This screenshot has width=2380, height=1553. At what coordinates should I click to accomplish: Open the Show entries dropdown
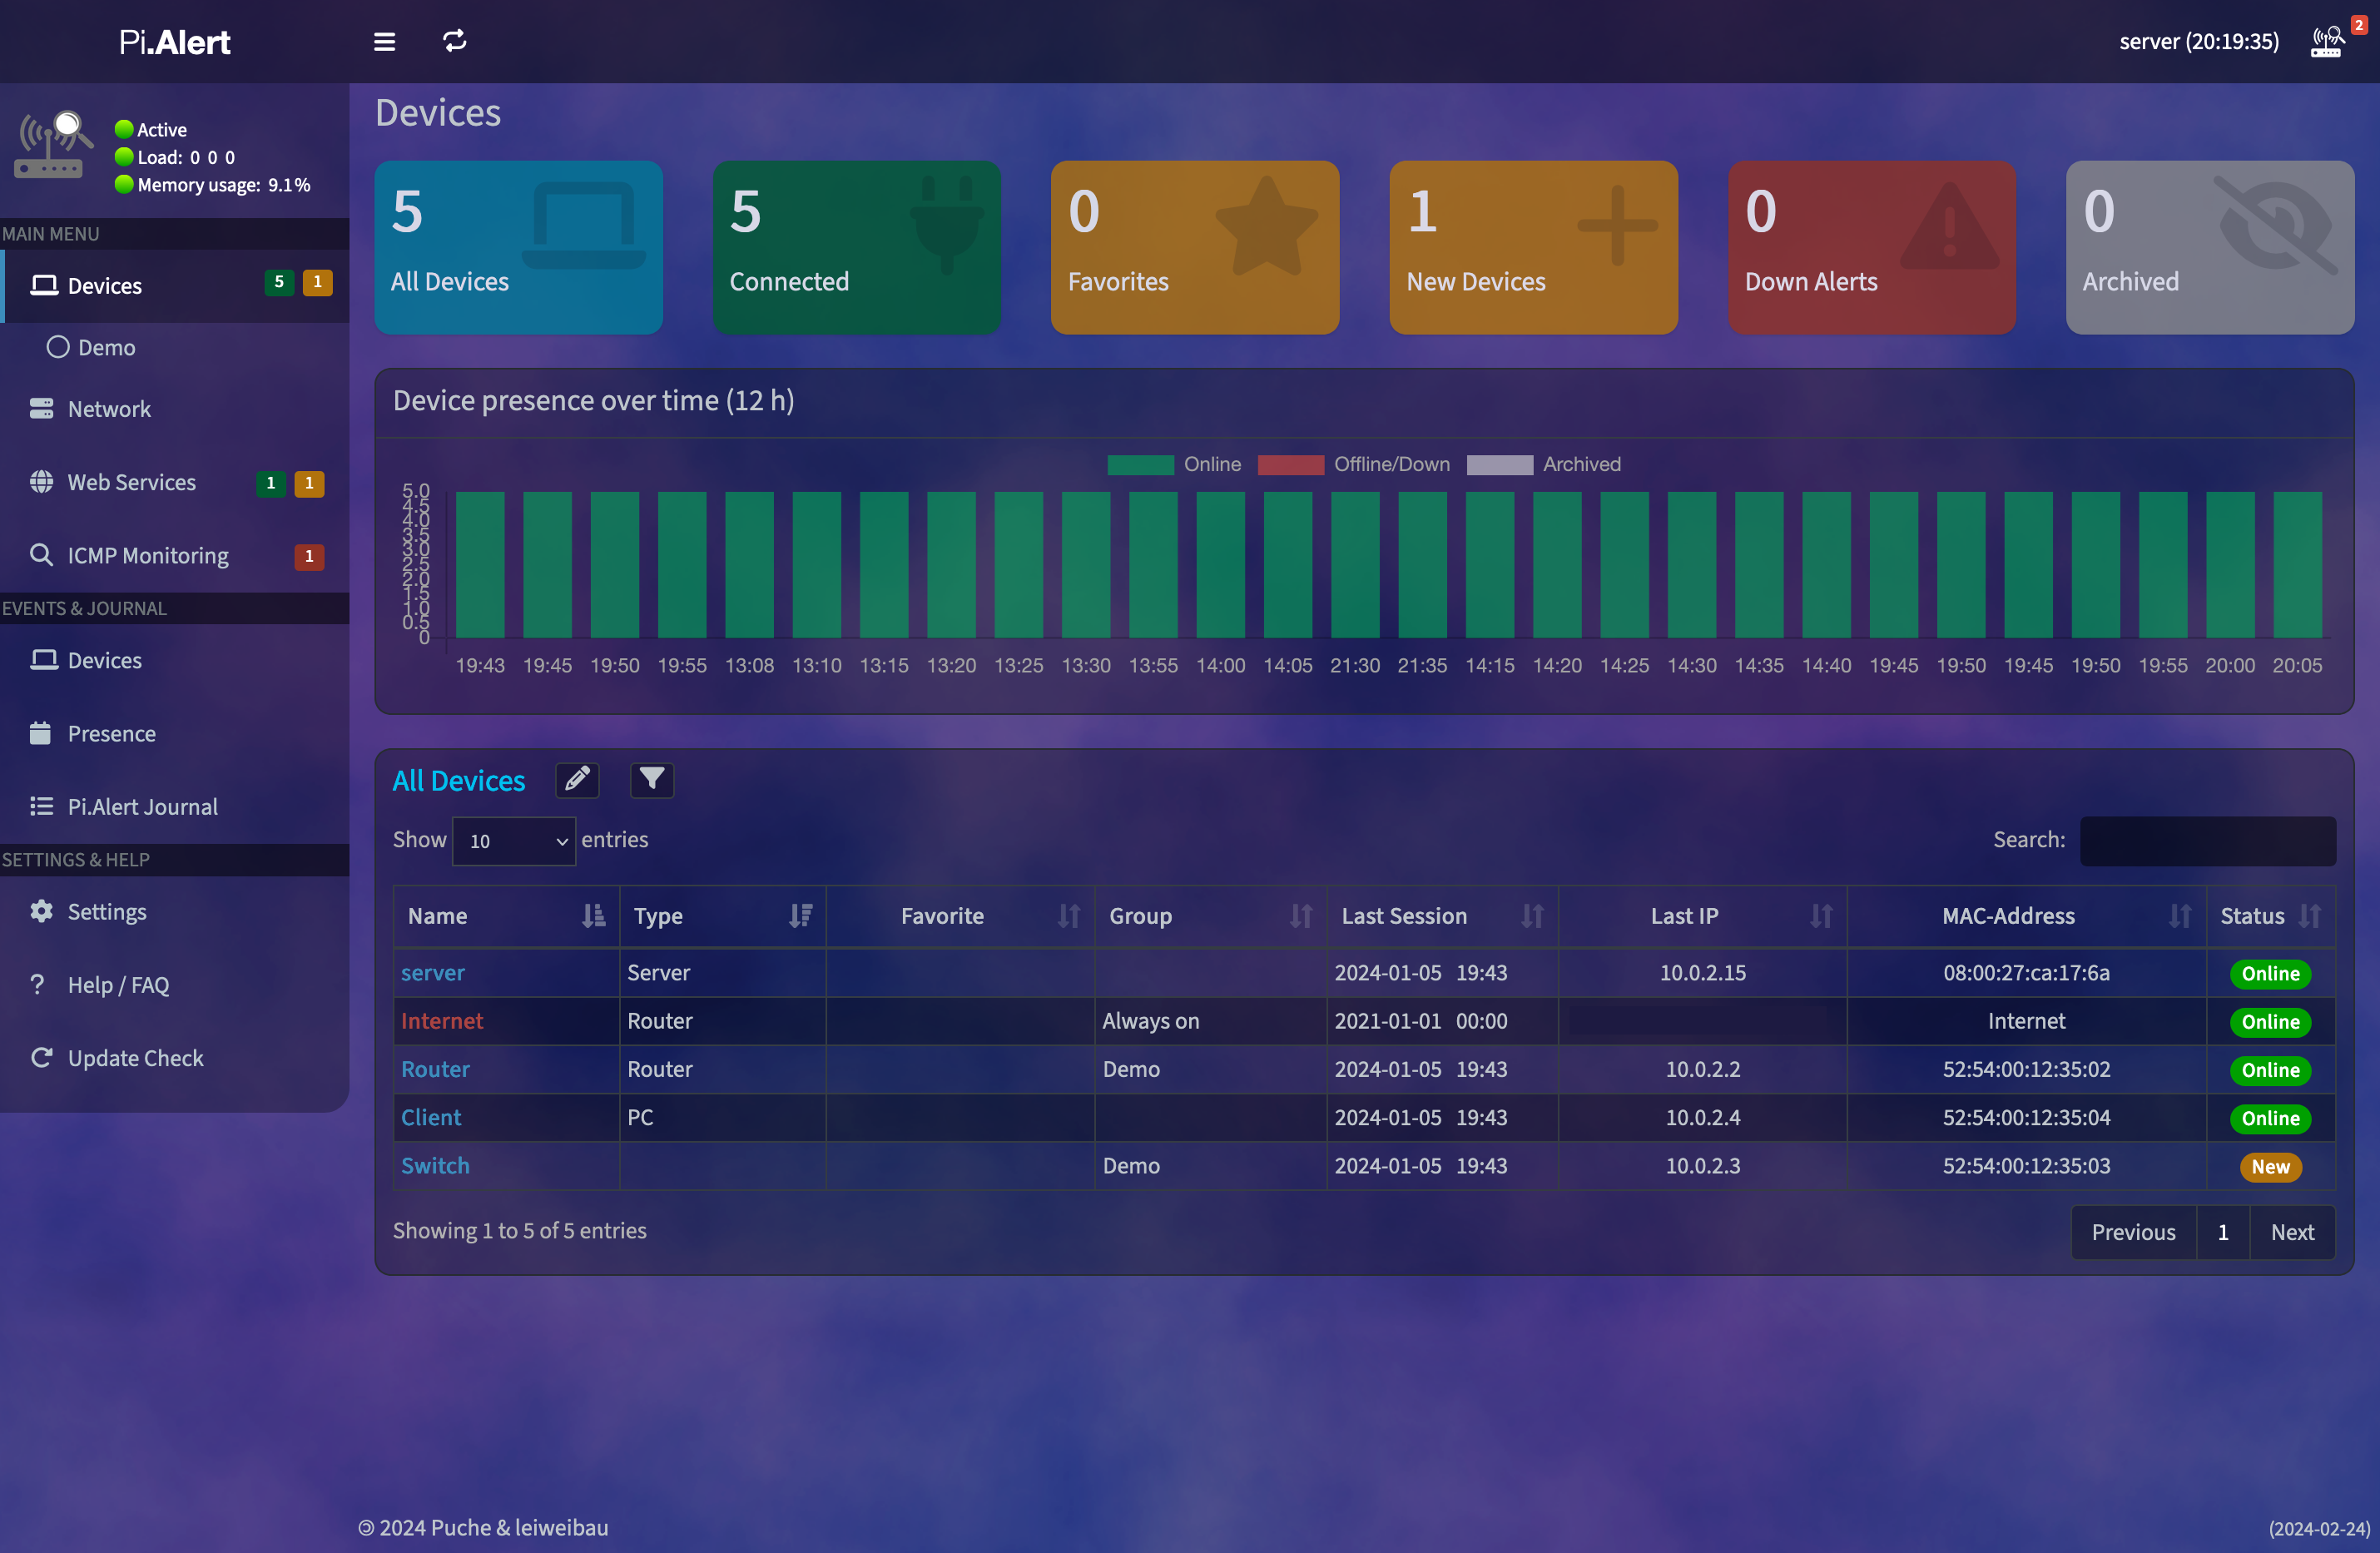click(x=514, y=841)
